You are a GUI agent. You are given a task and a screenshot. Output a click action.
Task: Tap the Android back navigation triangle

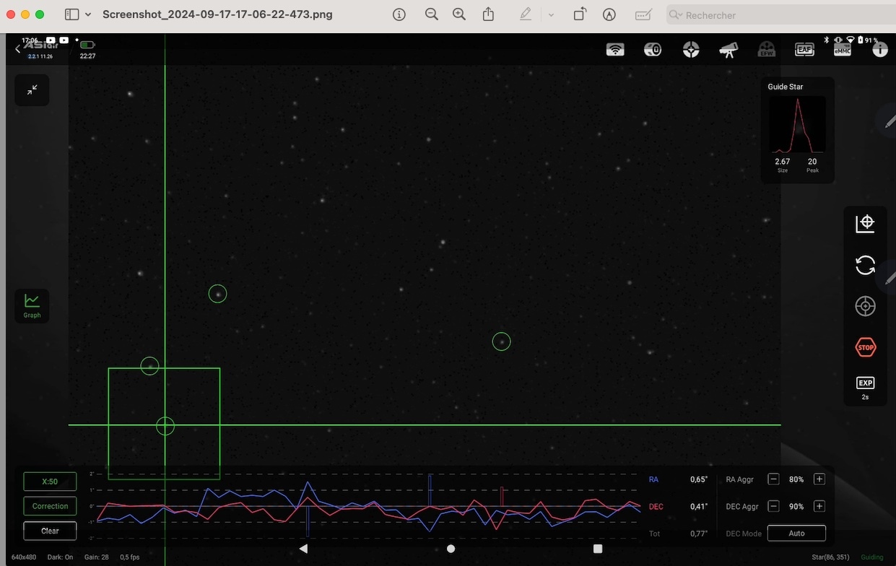303,549
